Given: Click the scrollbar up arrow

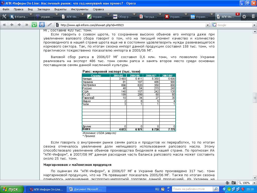Looking at the screenshot, I should (x=255, y=31).
